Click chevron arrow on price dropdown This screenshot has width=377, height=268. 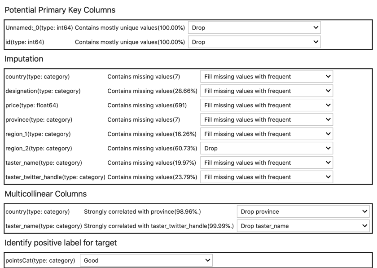328,105
